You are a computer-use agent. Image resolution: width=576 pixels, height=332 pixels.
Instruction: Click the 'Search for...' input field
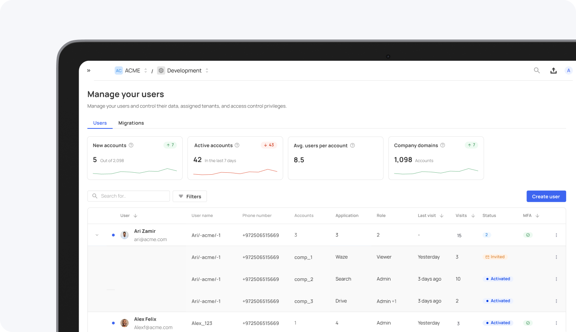click(x=133, y=196)
